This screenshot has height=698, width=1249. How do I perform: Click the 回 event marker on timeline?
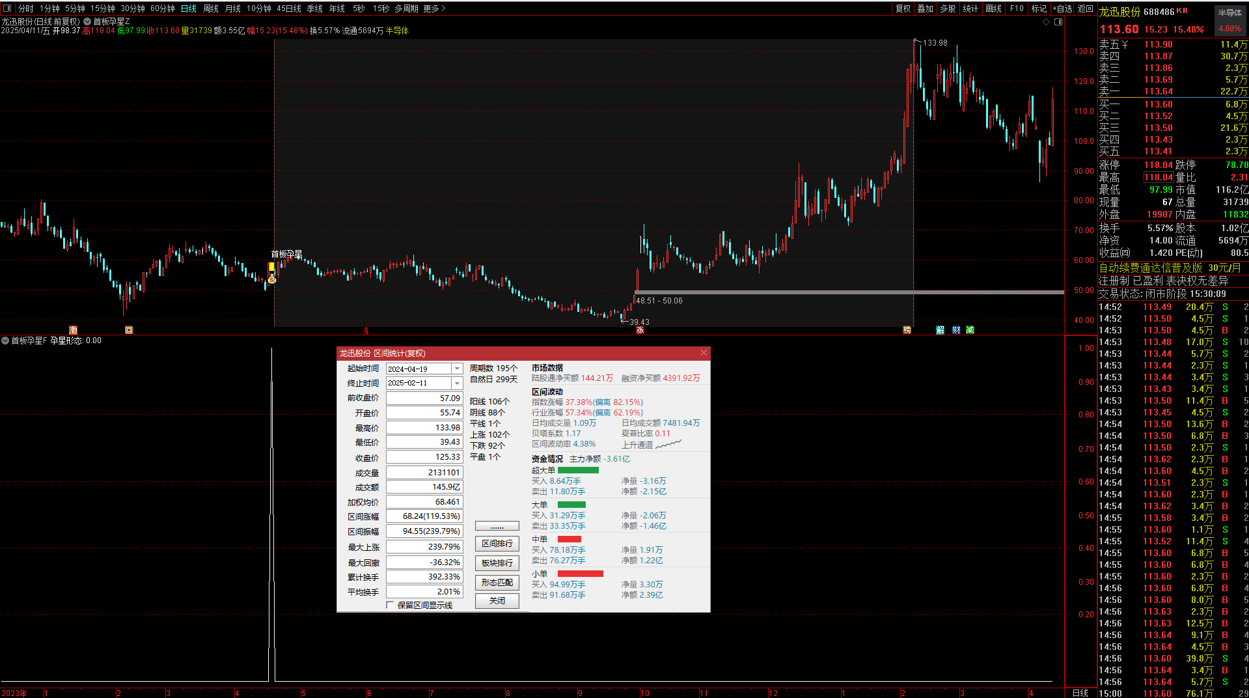(x=129, y=330)
